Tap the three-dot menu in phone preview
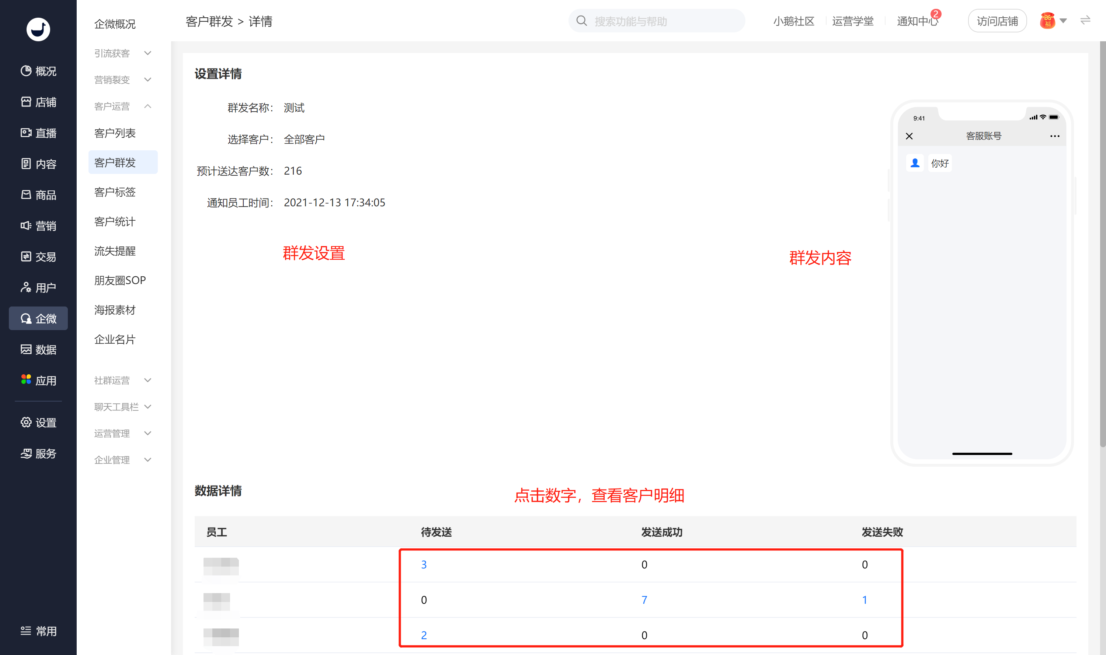Image resolution: width=1106 pixels, height=655 pixels. tap(1054, 136)
